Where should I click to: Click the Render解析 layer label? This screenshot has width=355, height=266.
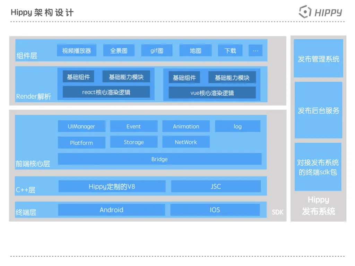(x=34, y=96)
